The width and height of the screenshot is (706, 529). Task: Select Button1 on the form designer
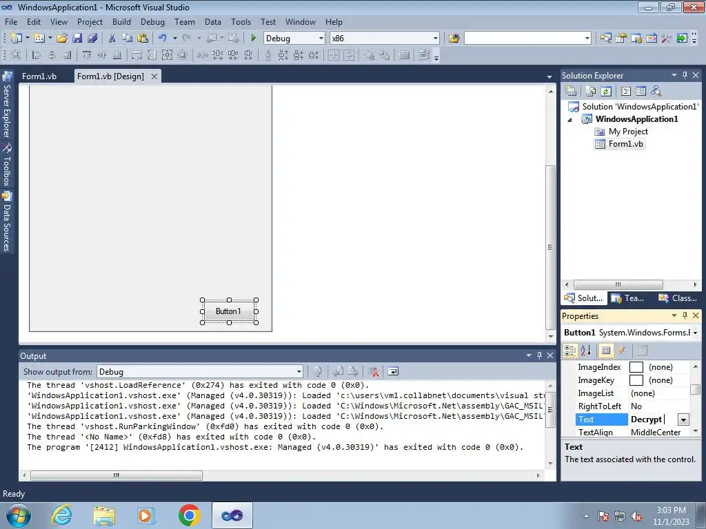click(x=229, y=311)
